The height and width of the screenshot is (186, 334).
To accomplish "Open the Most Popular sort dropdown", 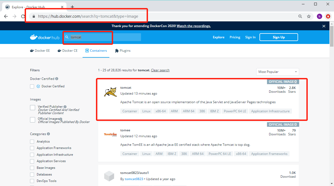I will point(277,72).
